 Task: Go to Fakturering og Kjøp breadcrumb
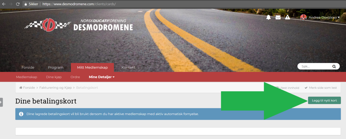(x=56, y=88)
